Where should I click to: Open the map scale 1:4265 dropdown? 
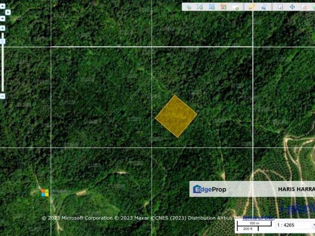pyautogui.click(x=295, y=225)
